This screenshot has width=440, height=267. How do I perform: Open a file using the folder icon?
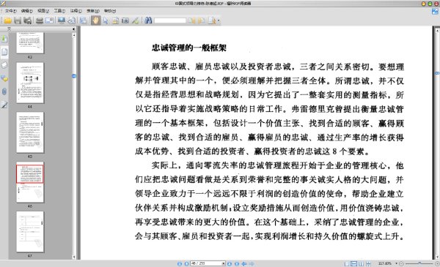click(x=7, y=20)
